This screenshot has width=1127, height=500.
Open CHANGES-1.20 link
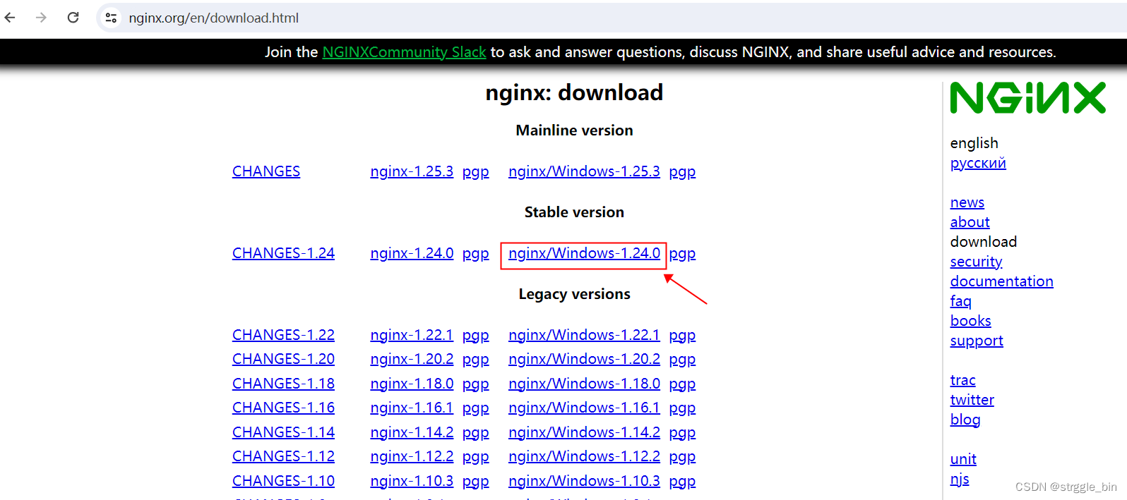(283, 359)
